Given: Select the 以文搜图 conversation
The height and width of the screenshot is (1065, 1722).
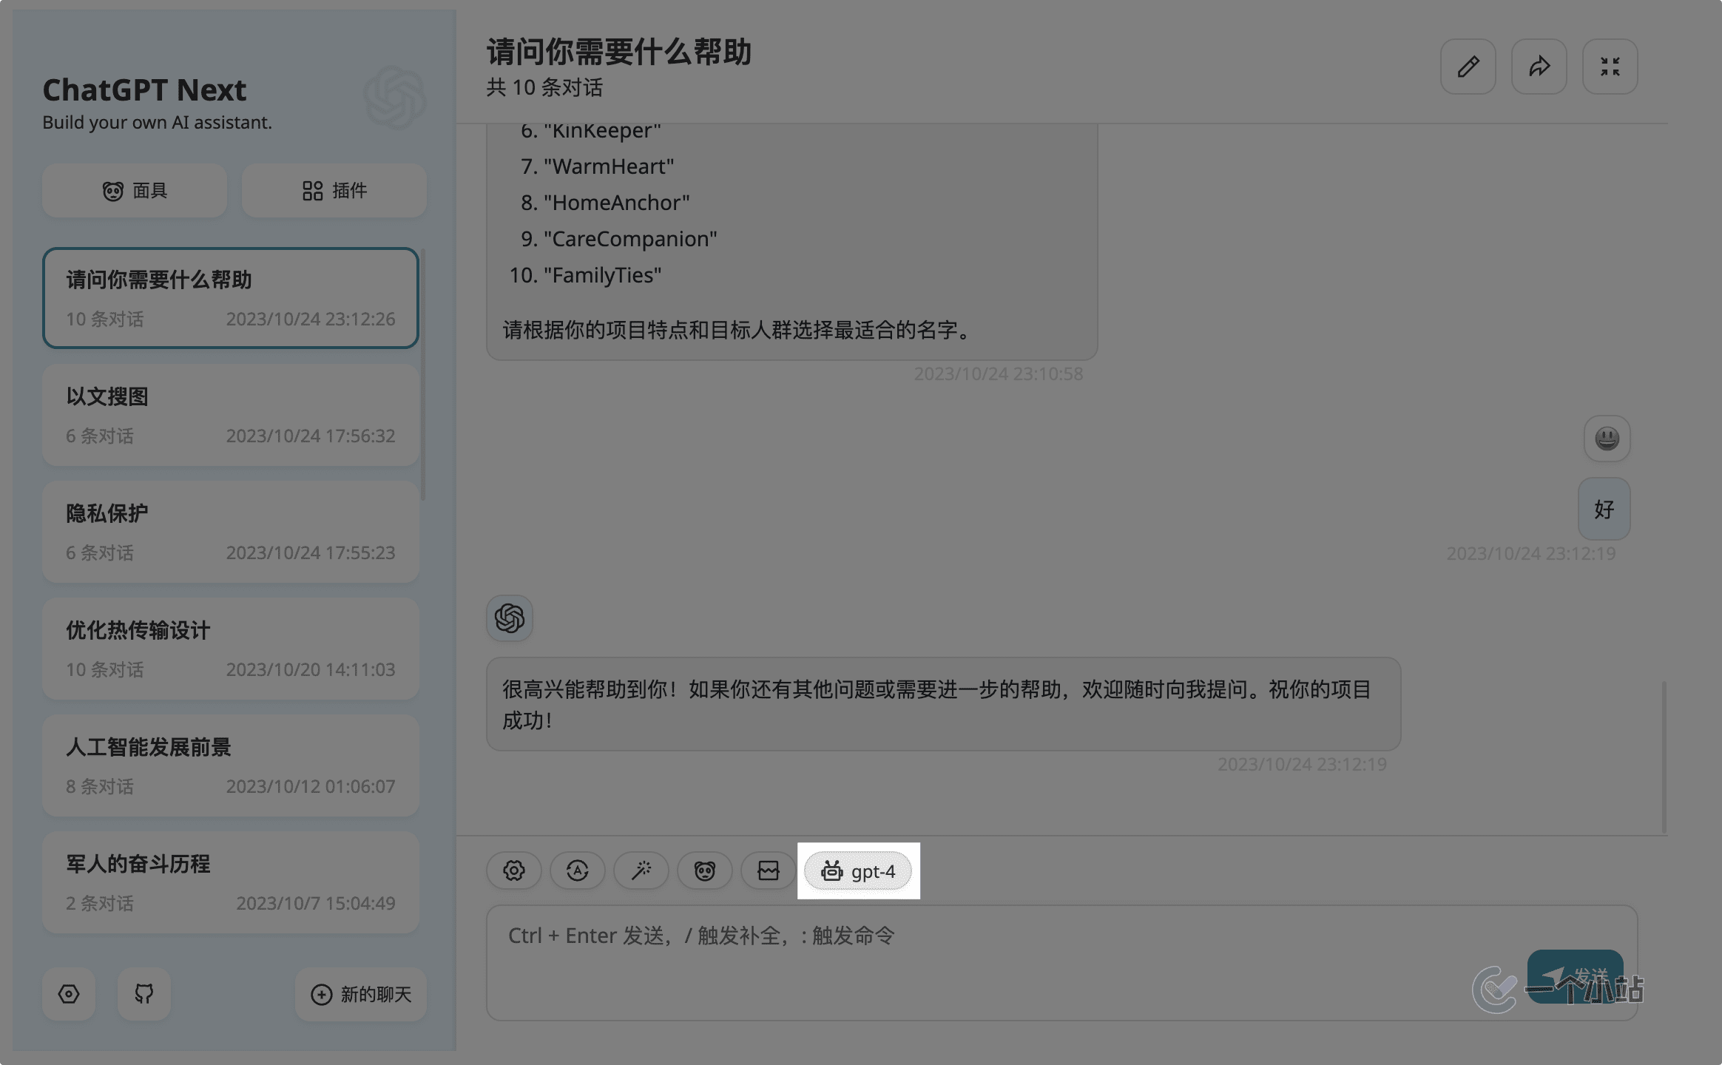Looking at the screenshot, I should point(231,415).
